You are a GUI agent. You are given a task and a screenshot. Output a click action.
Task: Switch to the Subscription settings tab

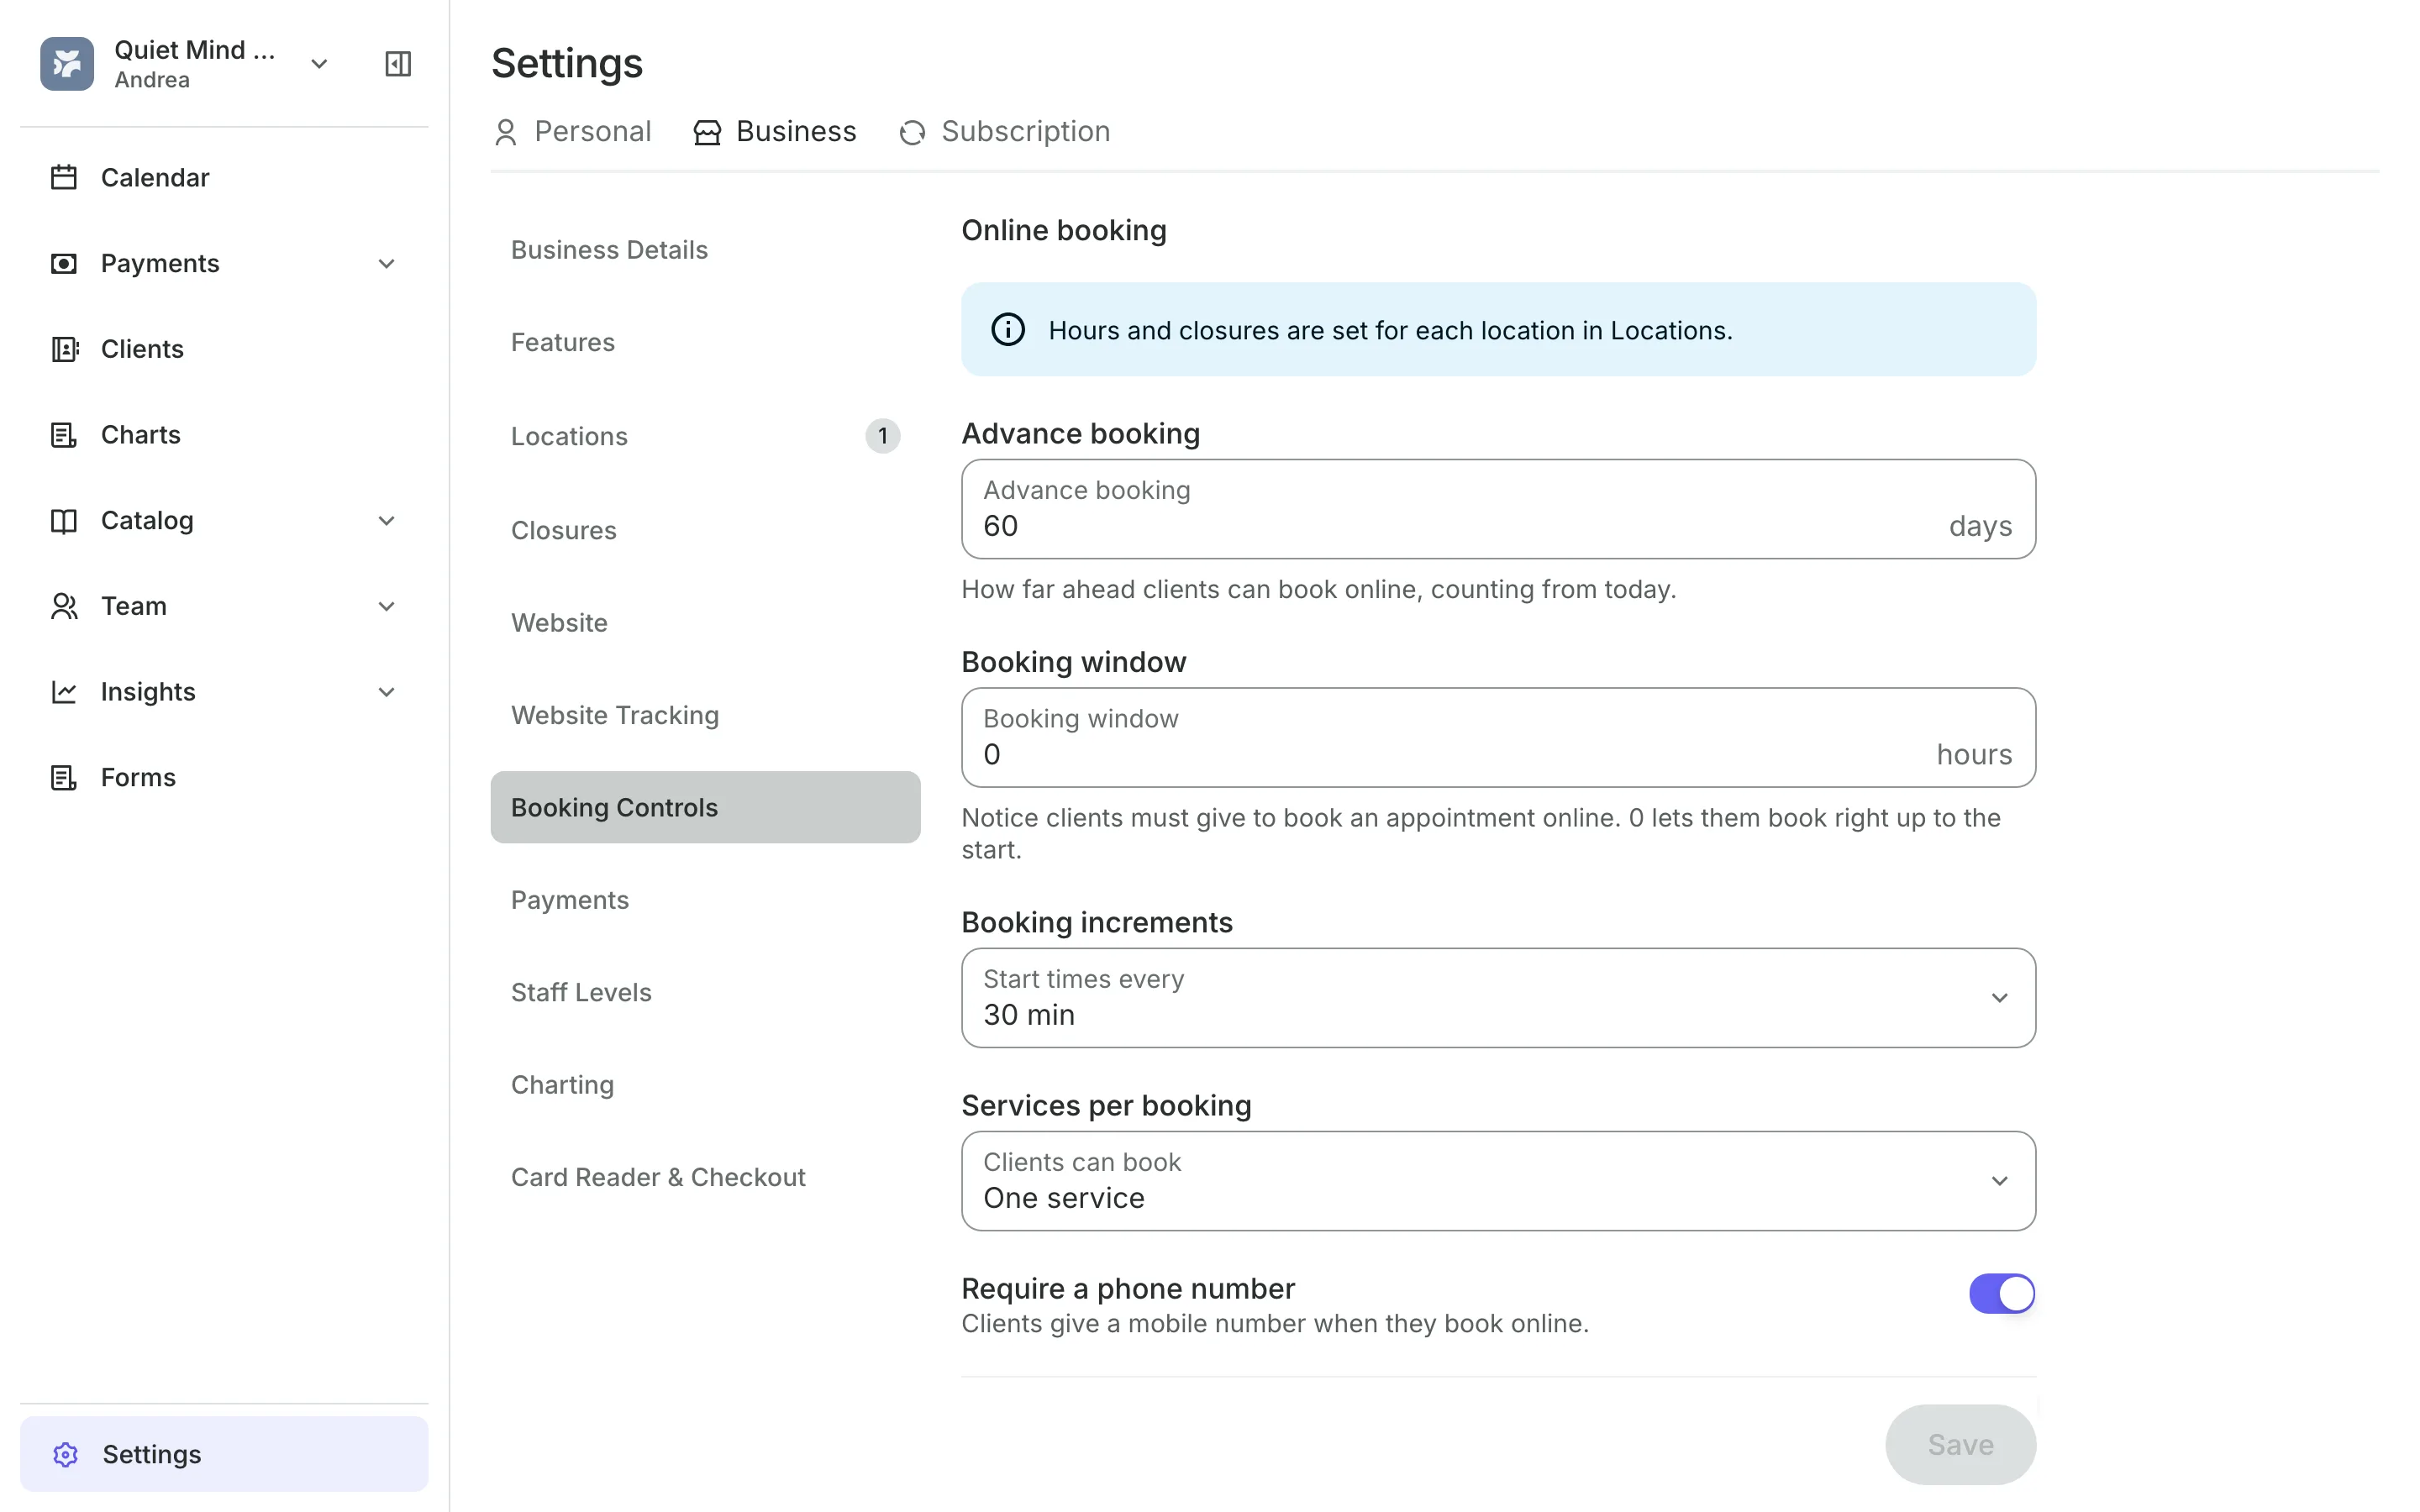tap(1005, 132)
